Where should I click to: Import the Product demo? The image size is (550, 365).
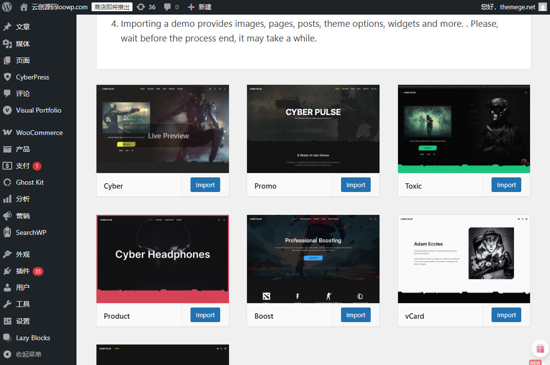[205, 315]
